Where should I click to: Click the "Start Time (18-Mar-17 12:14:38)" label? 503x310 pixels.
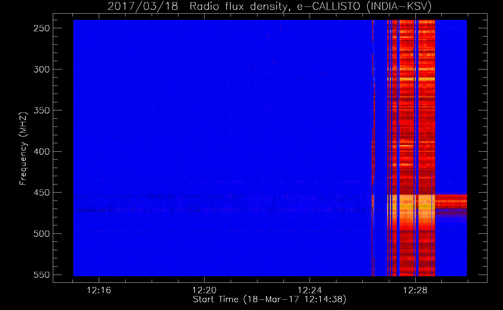[x=270, y=299]
